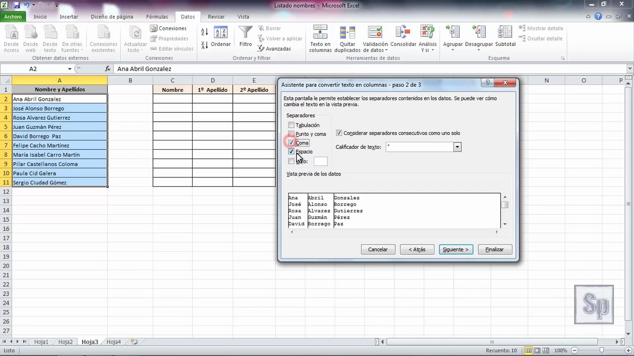
Task: Click the wizard dialog help button
Action: pos(487,83)
